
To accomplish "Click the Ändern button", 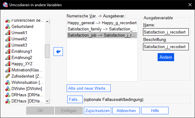I will (166, 57).
